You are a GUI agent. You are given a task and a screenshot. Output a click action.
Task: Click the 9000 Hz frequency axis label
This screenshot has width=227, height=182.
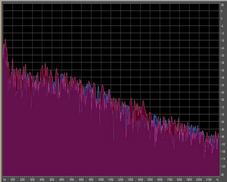91,180
